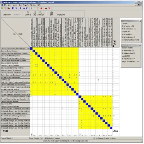Click the blue M toolbar icon
The image size is (144, 144).
[x=27, y=8]
